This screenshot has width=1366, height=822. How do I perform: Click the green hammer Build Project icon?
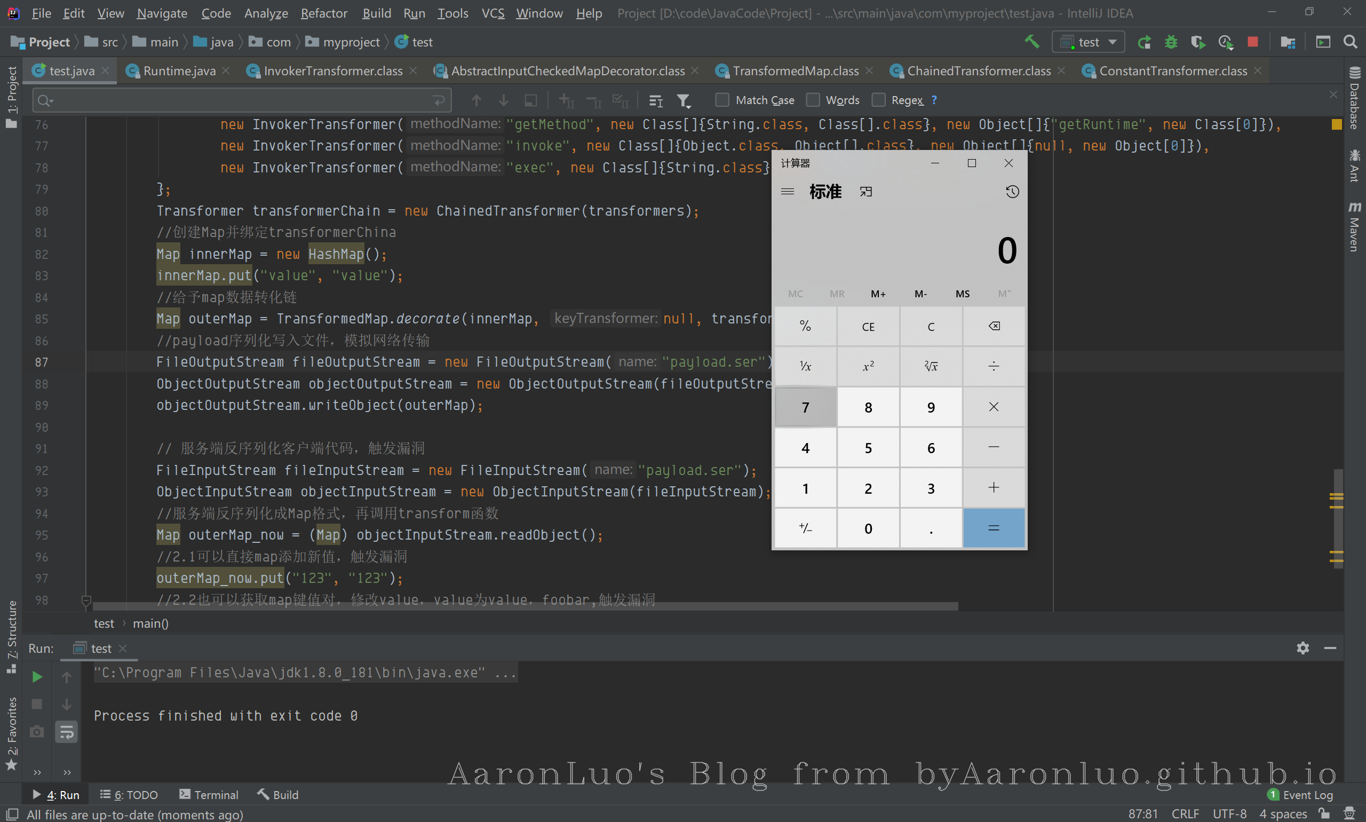point(1031,42)
